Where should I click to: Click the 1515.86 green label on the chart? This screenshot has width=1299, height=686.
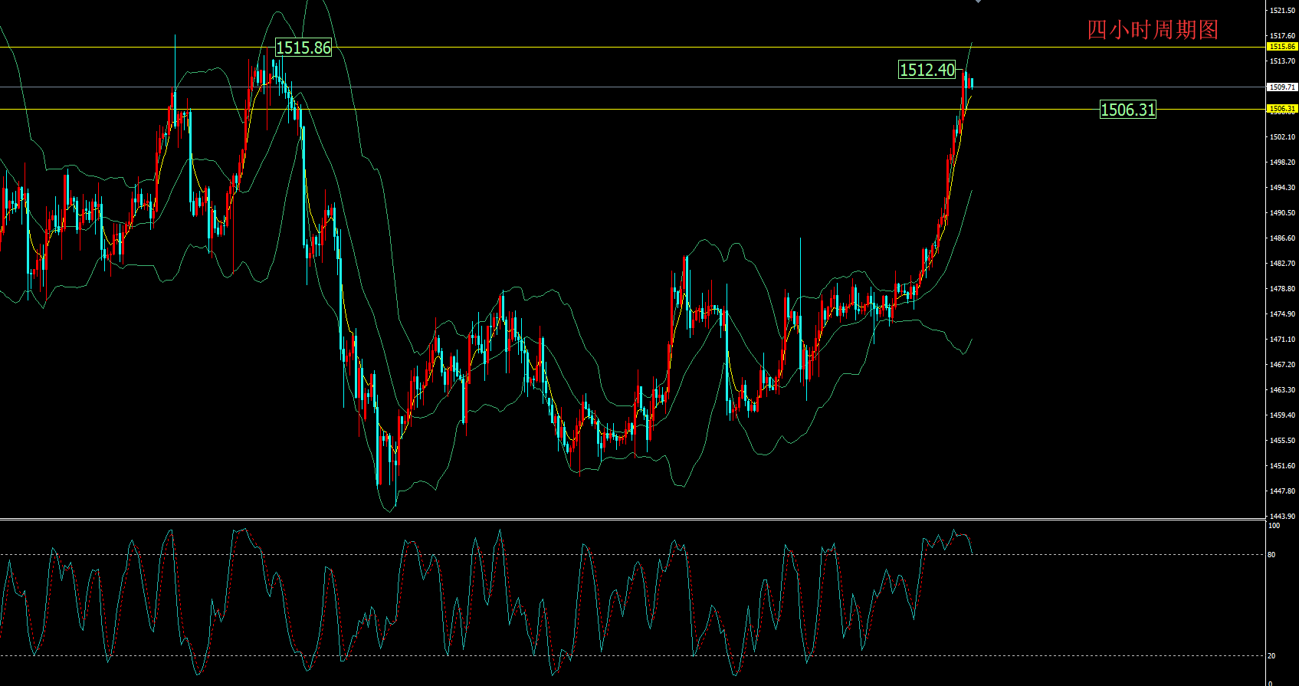[x=303, y=48]
